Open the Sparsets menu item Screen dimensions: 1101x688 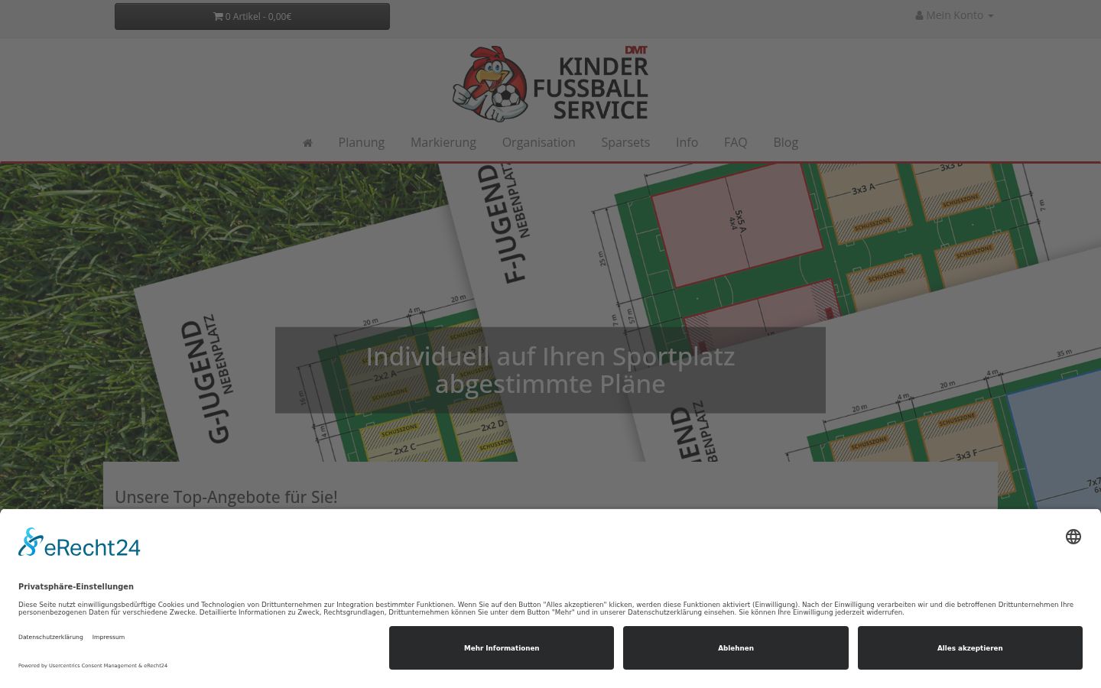625,142
